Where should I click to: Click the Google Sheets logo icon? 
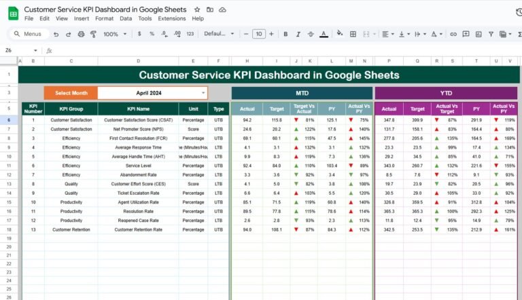14,14
